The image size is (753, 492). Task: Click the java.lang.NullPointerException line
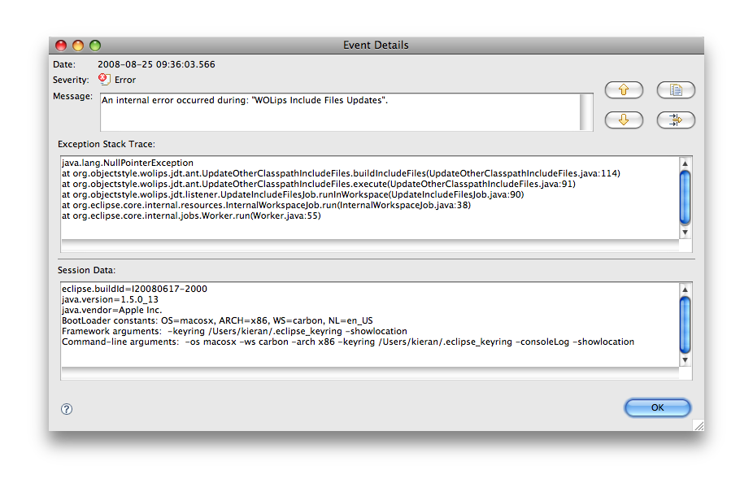coord(128,163)
